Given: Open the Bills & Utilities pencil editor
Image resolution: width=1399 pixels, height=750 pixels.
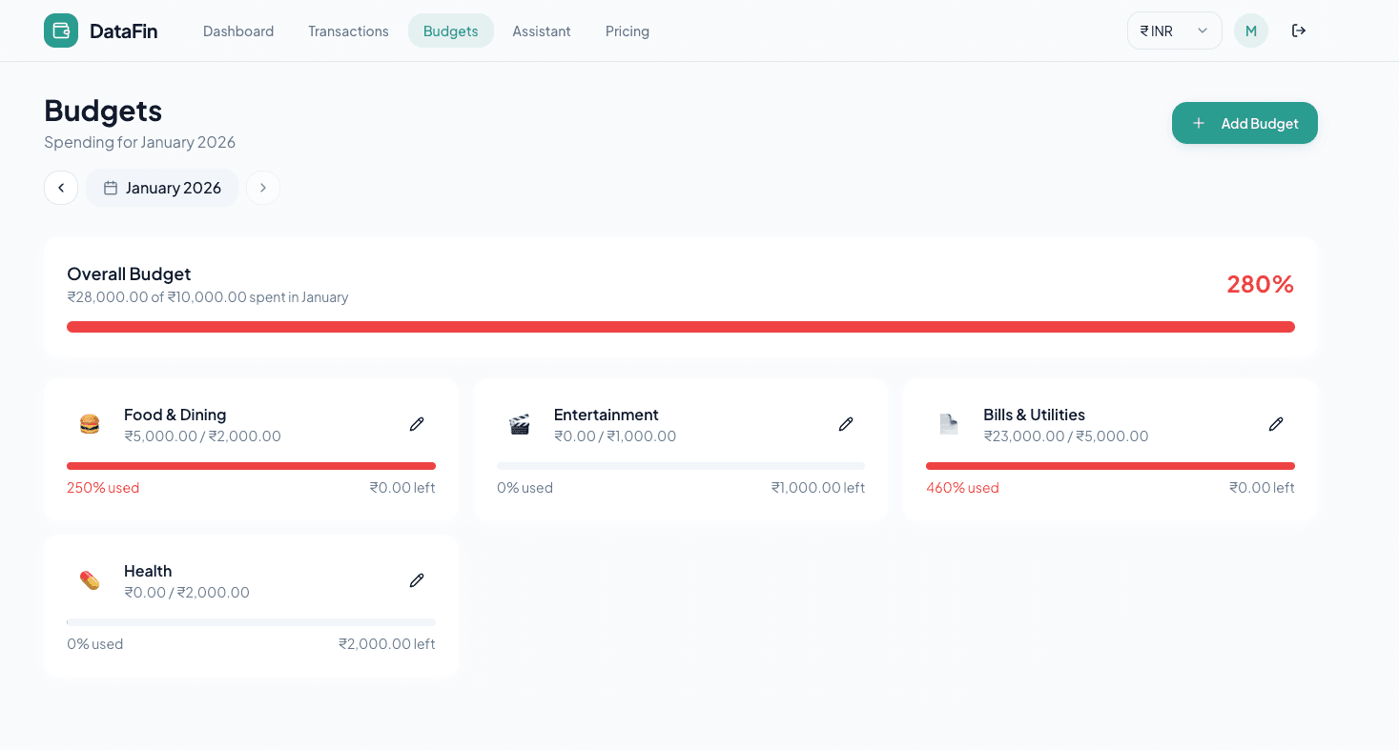Looking at the screenshot, I should tap(1276, 423).
